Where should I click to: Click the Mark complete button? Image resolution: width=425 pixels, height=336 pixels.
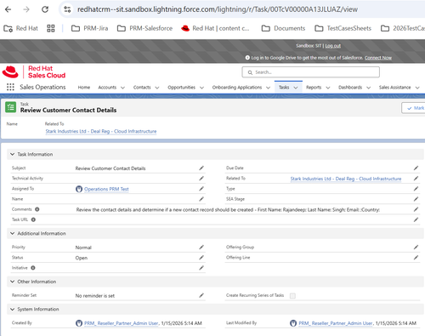coord(413,108)
